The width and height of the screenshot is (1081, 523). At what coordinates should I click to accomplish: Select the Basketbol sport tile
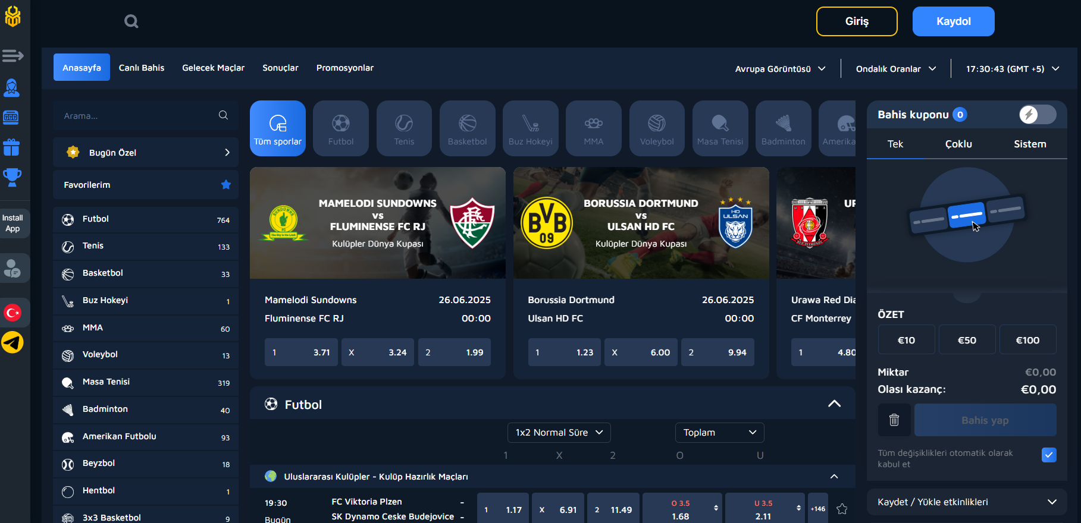(x=468, y=128)
